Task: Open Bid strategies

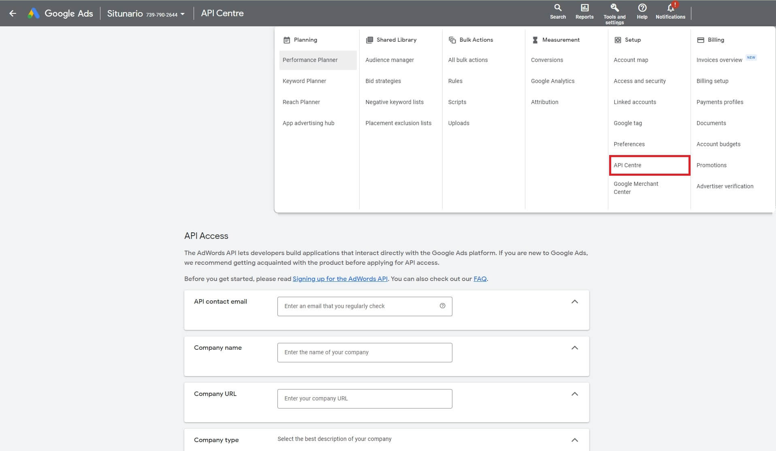Action: pos(383,81)
